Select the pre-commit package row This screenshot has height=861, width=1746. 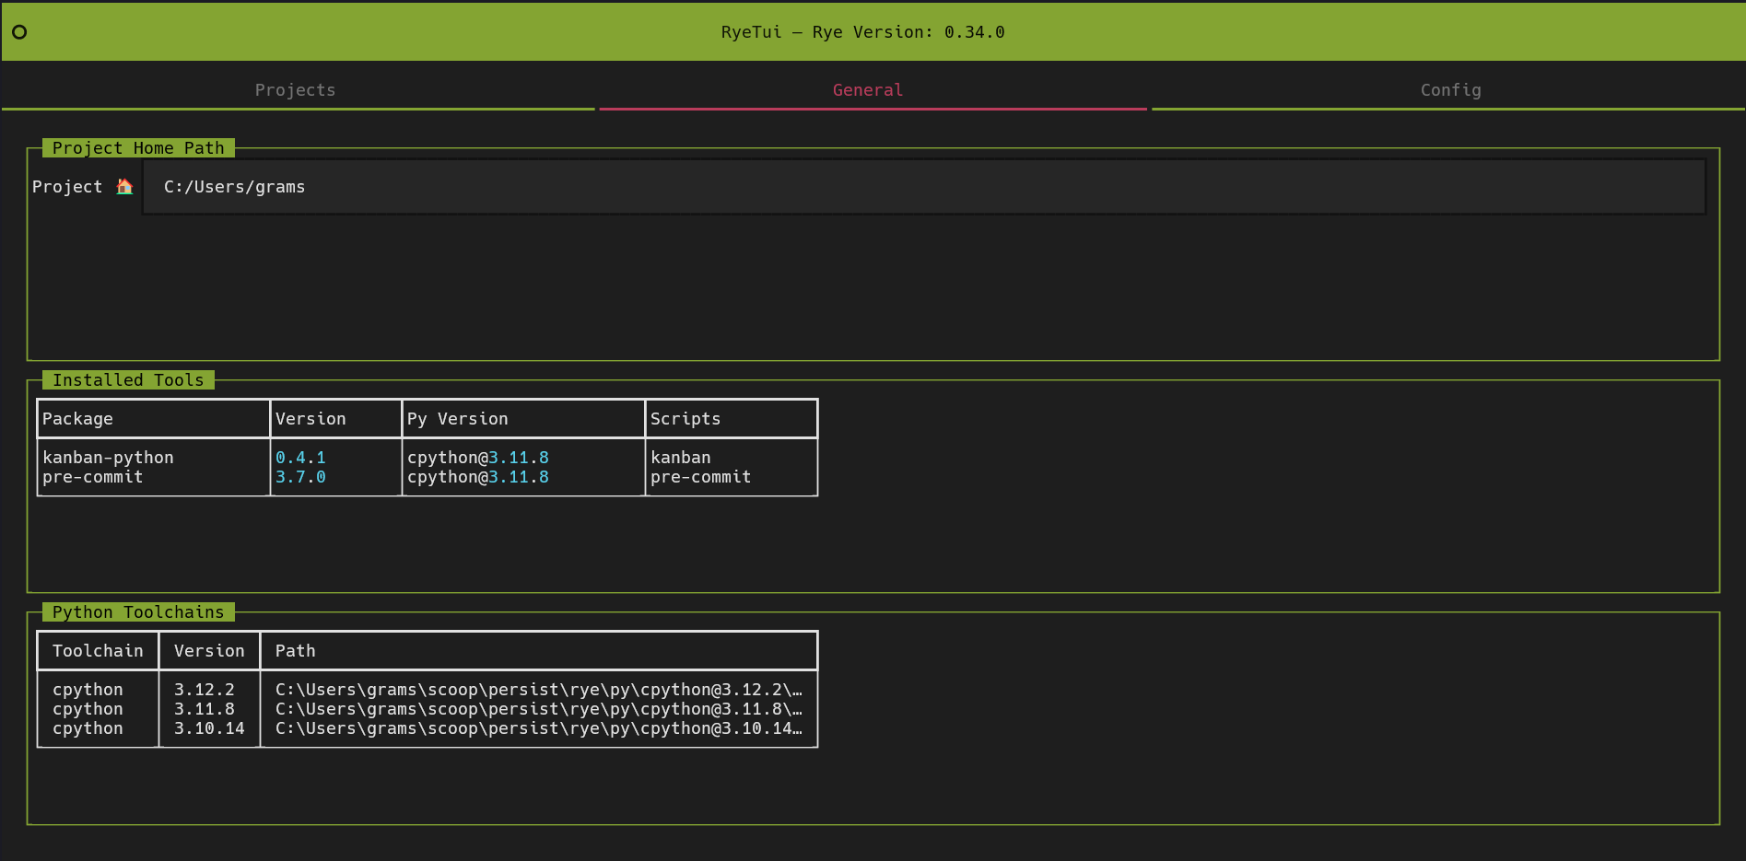[x=428, y=477]
